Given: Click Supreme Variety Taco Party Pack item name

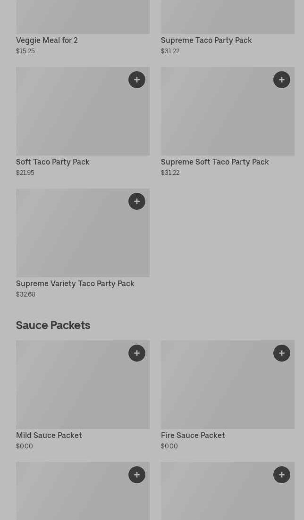Looking at the screenshot, I should pos(75,284).
